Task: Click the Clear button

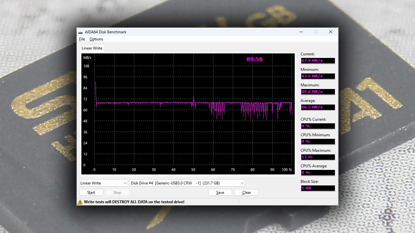Action: click(x=246, y=193)
